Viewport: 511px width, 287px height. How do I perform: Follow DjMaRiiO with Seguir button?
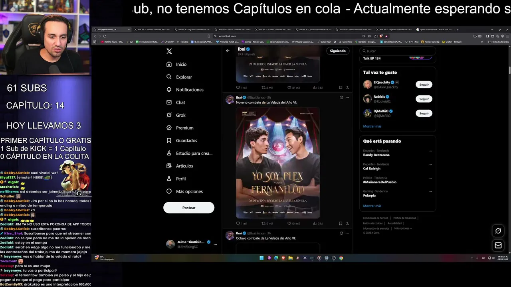(x=424, y=113)
